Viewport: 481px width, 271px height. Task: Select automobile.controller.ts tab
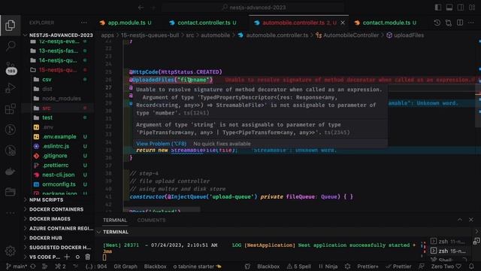[x=299, y=23]
